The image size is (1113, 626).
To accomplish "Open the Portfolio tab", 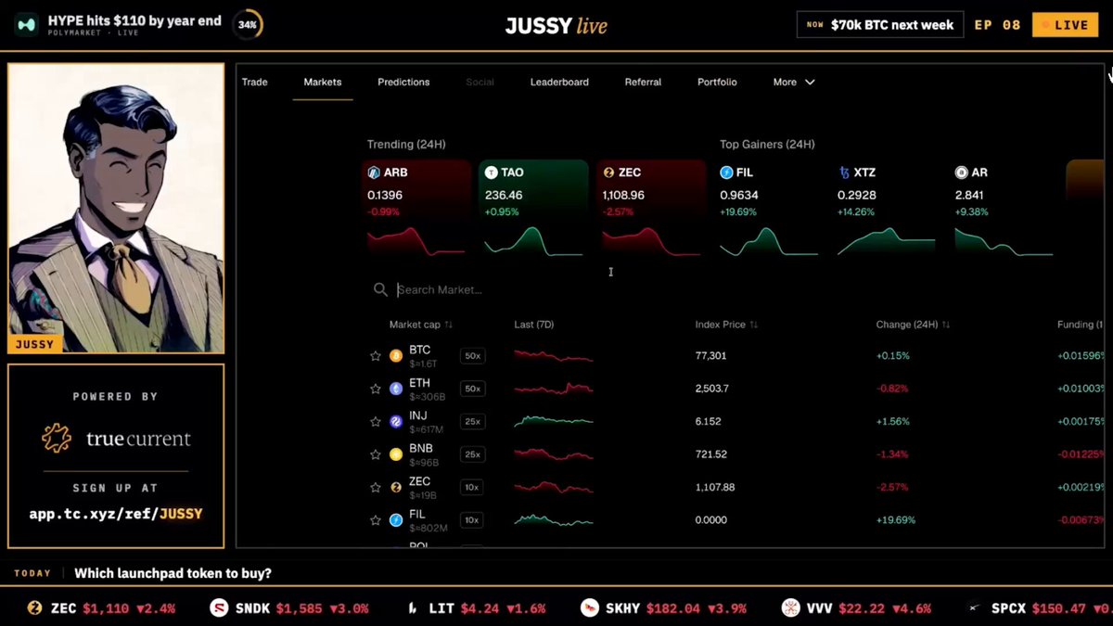I will [x=717, y=82].
